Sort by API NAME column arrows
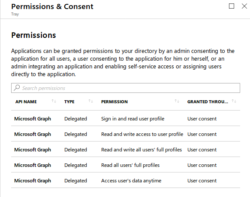The height and width of the screenshot is (197, 250). click(x=54, y=101)
